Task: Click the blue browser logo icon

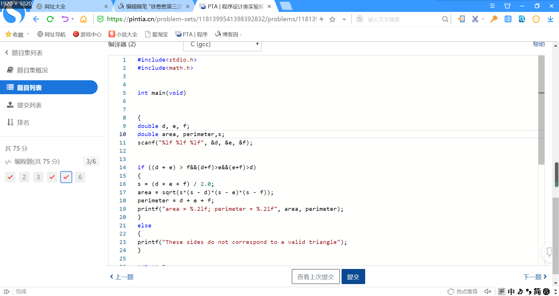Action: [14, 13]
